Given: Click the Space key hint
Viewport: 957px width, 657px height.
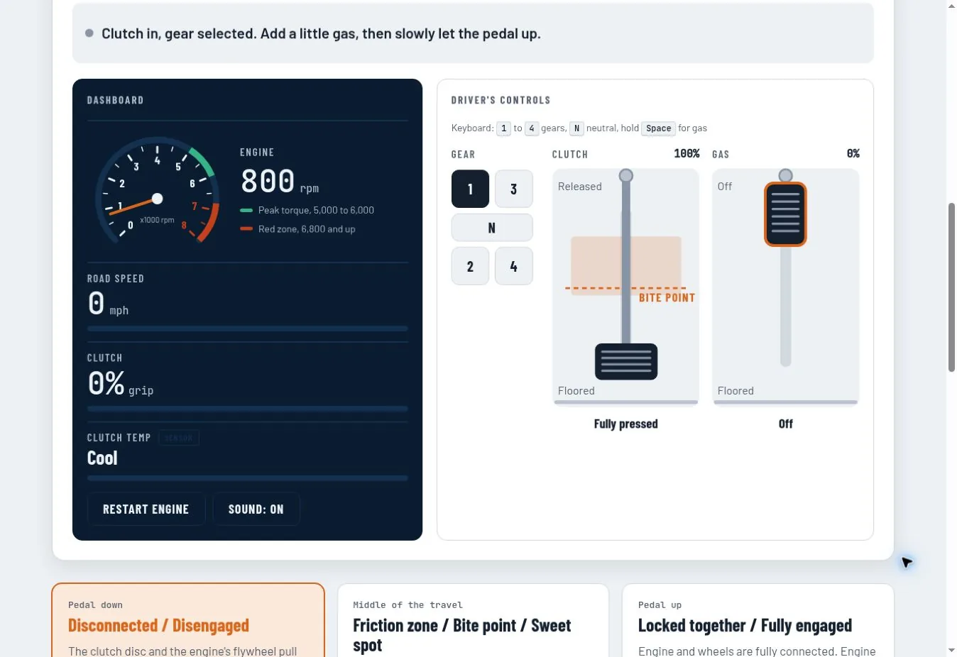Looking at the screenshot, I should coord(659,128).
